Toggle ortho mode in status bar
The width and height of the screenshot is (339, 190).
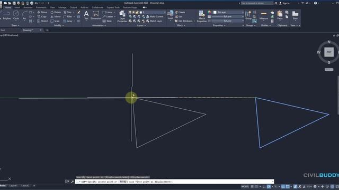coord(264,186)
